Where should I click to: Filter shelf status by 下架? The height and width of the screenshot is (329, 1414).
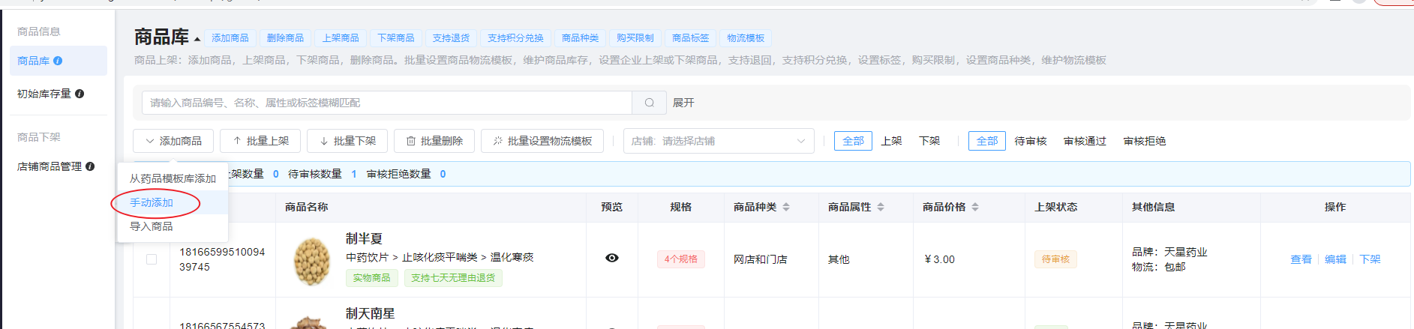[929, 141]
